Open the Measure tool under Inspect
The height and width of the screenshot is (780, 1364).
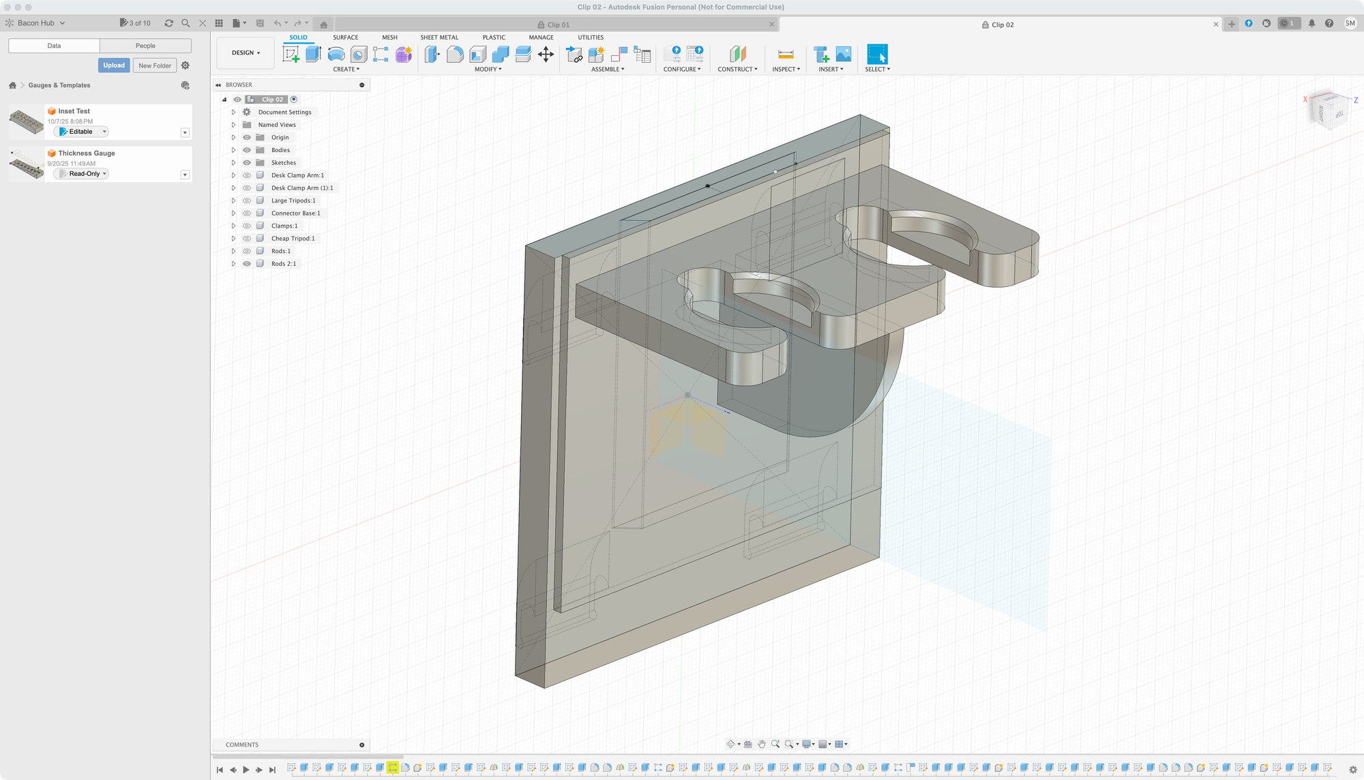[x=786, y=55]
